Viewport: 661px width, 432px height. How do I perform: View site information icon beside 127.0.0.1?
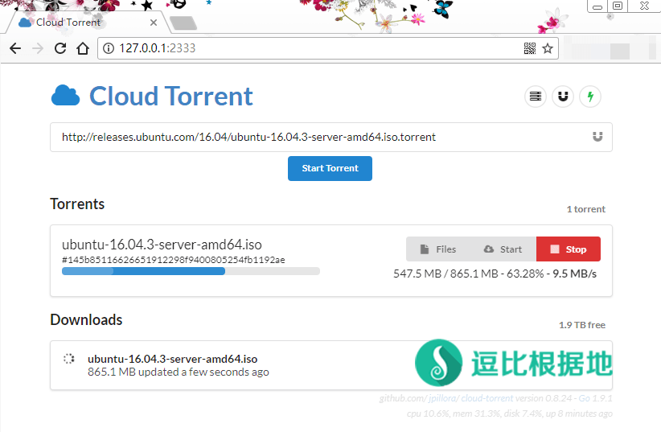pyautogui.click(x=109, y=48)
